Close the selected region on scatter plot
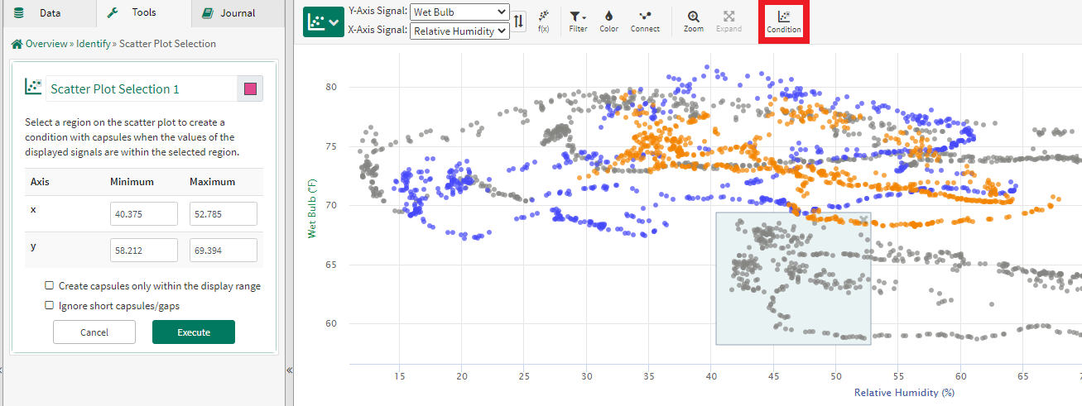This screenshot has height=406, width=1082. click(863, 220)
